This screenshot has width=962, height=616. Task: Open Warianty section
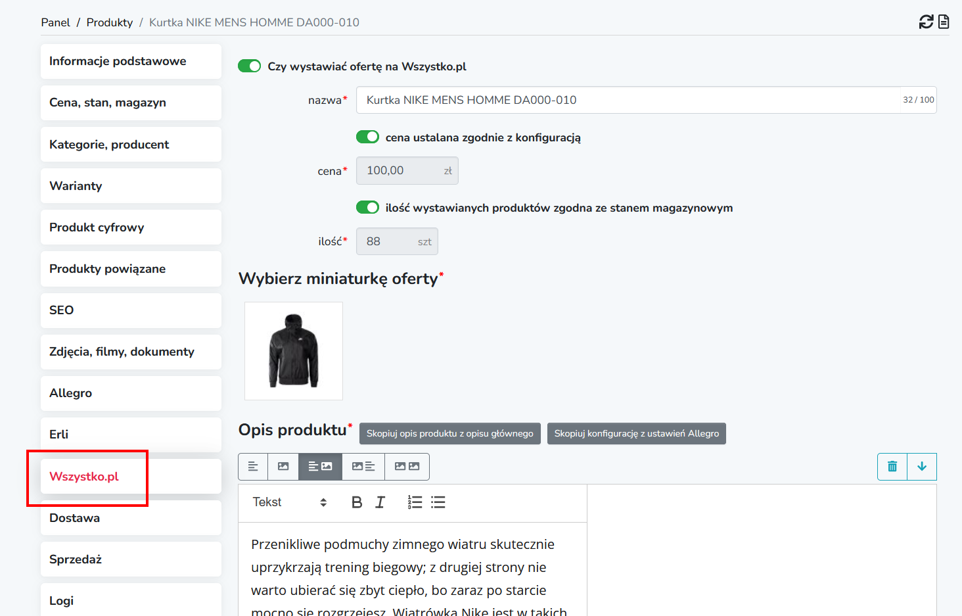click(131, 186)
